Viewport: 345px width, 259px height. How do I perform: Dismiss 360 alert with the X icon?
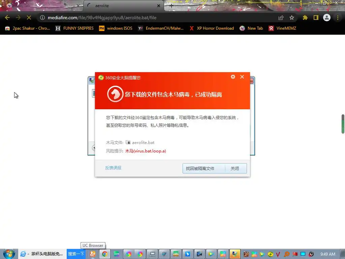[242, 77]
